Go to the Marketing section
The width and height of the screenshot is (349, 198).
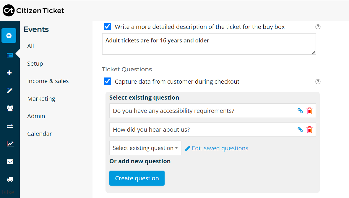pos(41,99)
